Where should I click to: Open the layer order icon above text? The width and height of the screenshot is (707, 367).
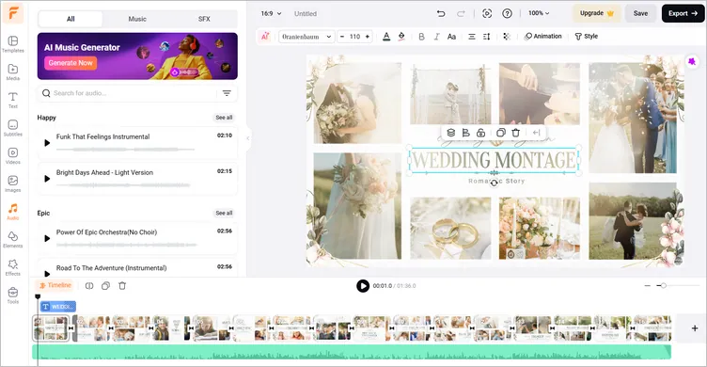[x=450, y=133]
